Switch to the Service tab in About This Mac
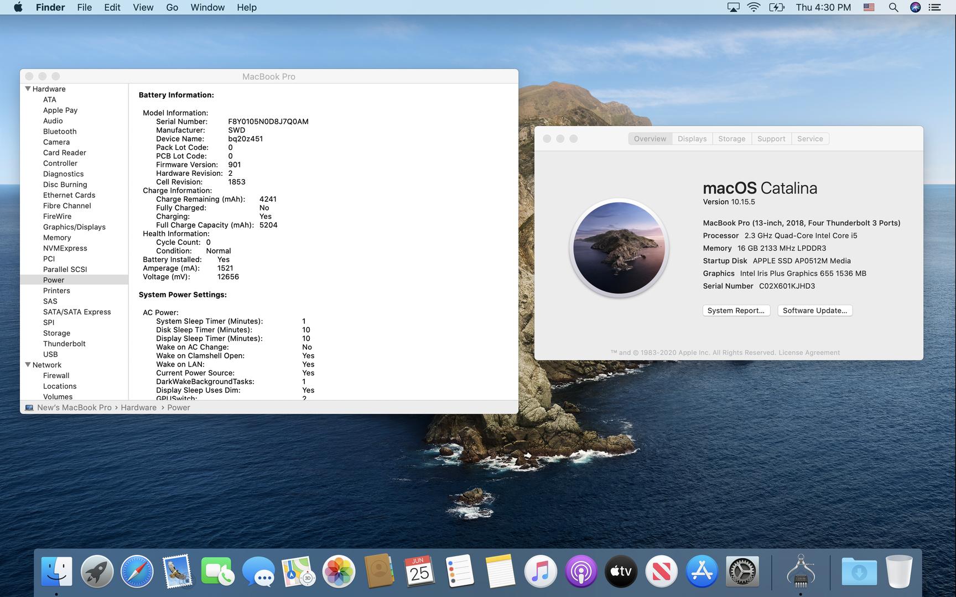 (810, 139)
